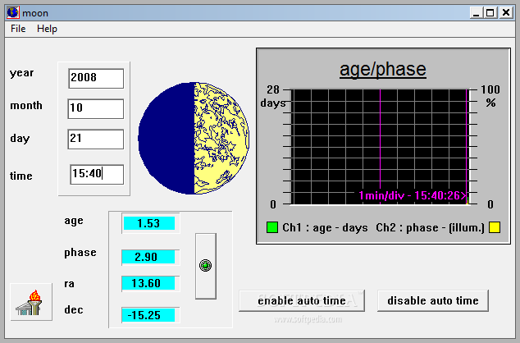Click the ra value 13.60

(x=148, y=283)
